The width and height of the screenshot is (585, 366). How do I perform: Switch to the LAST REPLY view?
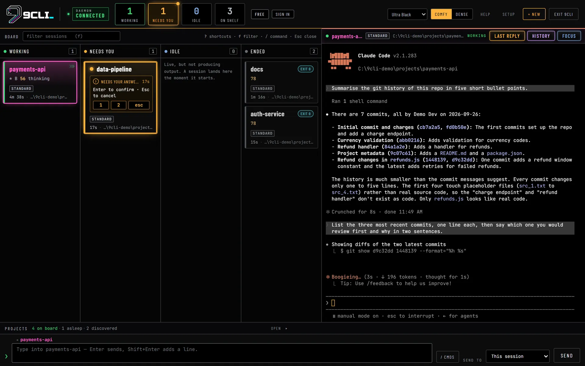507,36
